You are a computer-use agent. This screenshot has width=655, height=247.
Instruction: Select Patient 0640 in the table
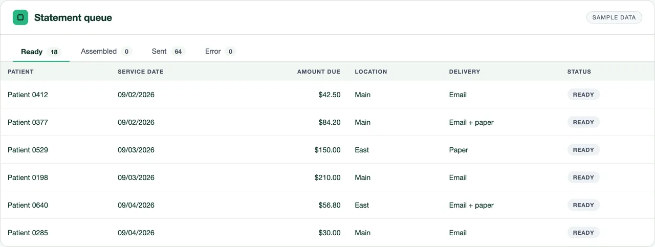[28, 205]
